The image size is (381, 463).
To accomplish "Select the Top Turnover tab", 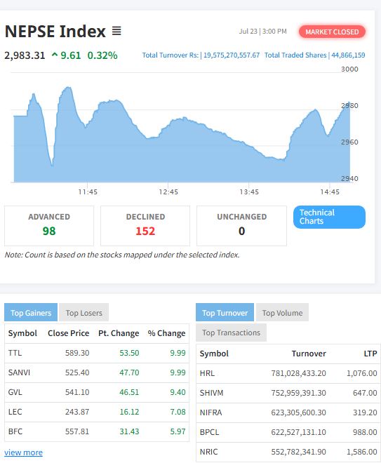I will 225,312.
